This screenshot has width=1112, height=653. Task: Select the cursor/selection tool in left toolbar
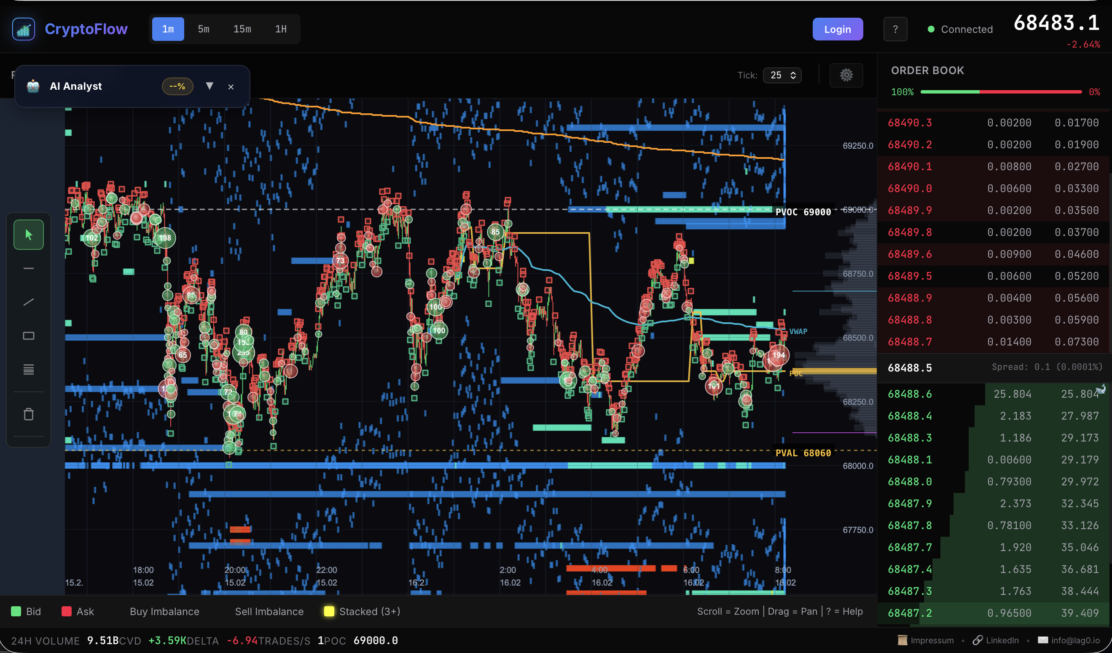[28, 234]
